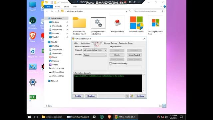213x120 pixels.
Task: Open (E:) Local Disk in navigation pane
Action: pyautogui.click(x=58, y=72)
